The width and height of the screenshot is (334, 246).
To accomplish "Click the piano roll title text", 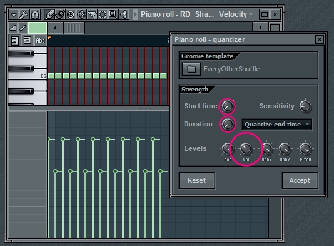I will [x=177, y=14].
